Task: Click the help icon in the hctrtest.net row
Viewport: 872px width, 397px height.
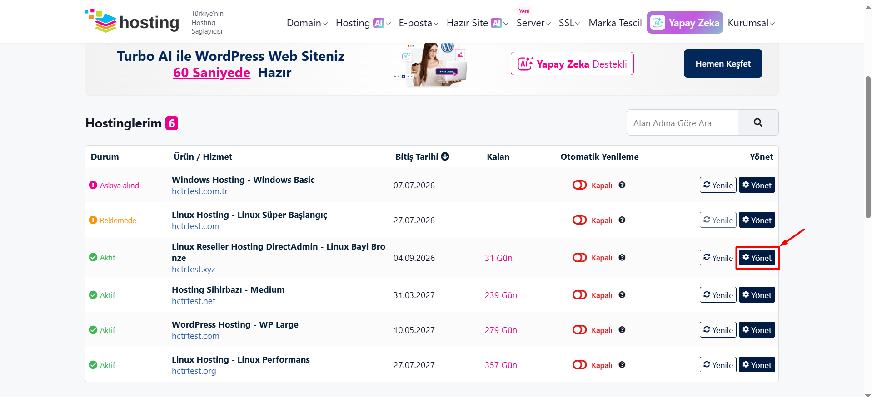Action: pyautogui.click(x=622, y=295)
